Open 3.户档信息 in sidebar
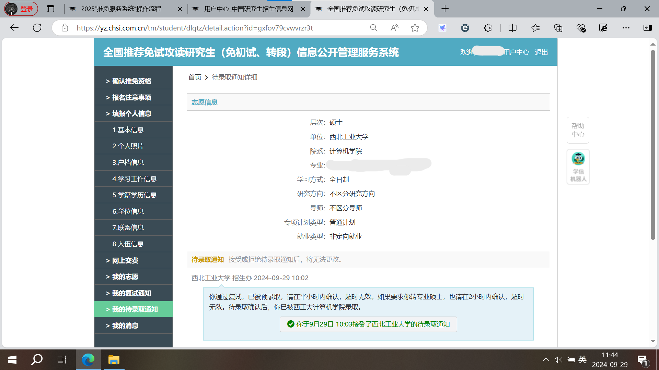 click(134, 162)
